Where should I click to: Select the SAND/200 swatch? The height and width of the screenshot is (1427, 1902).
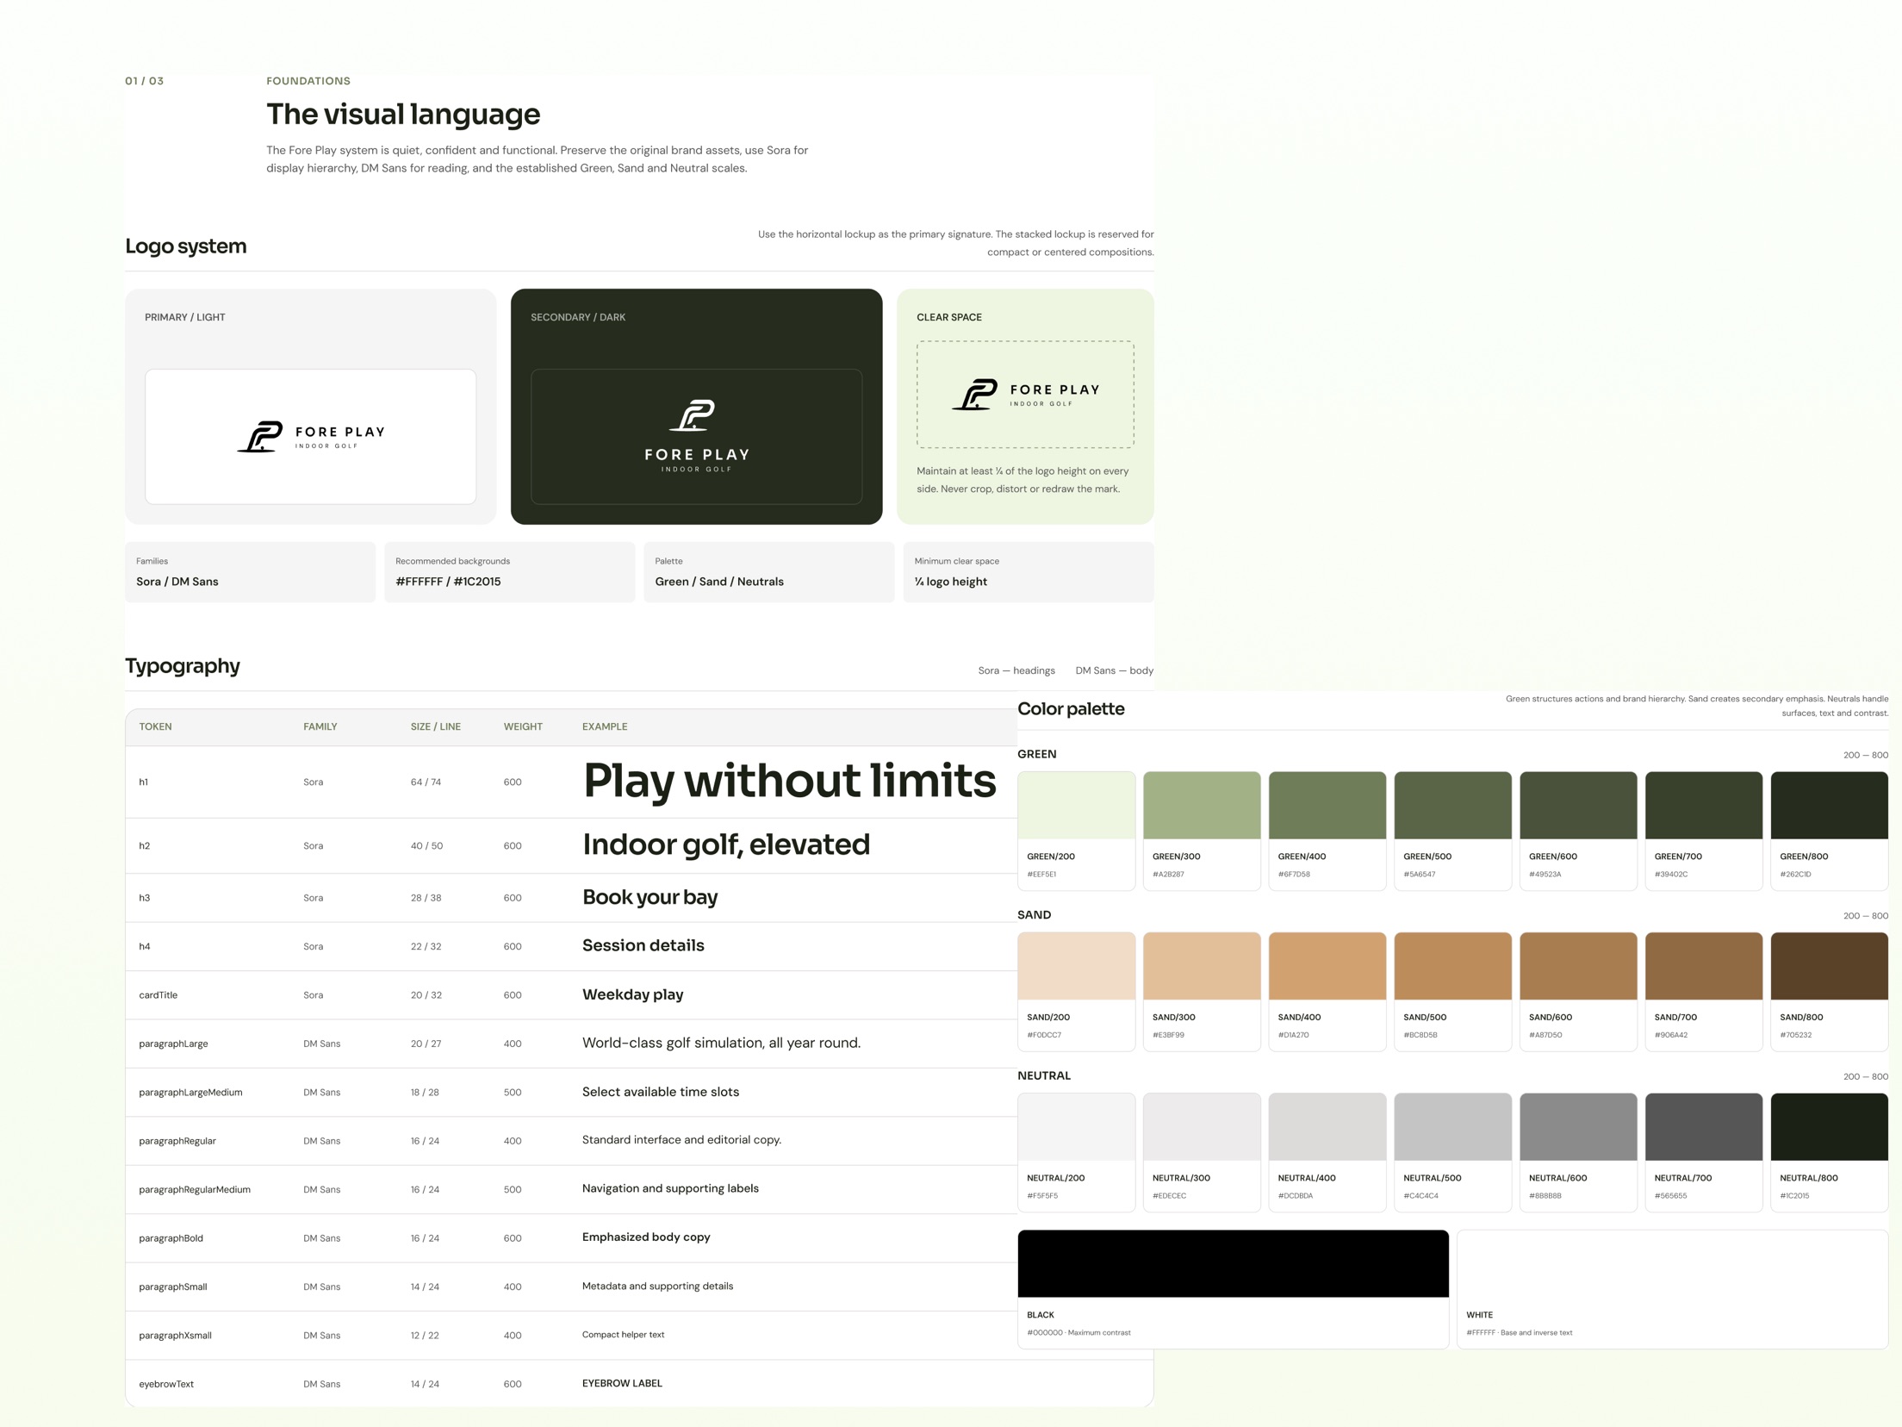[1076, 992]
